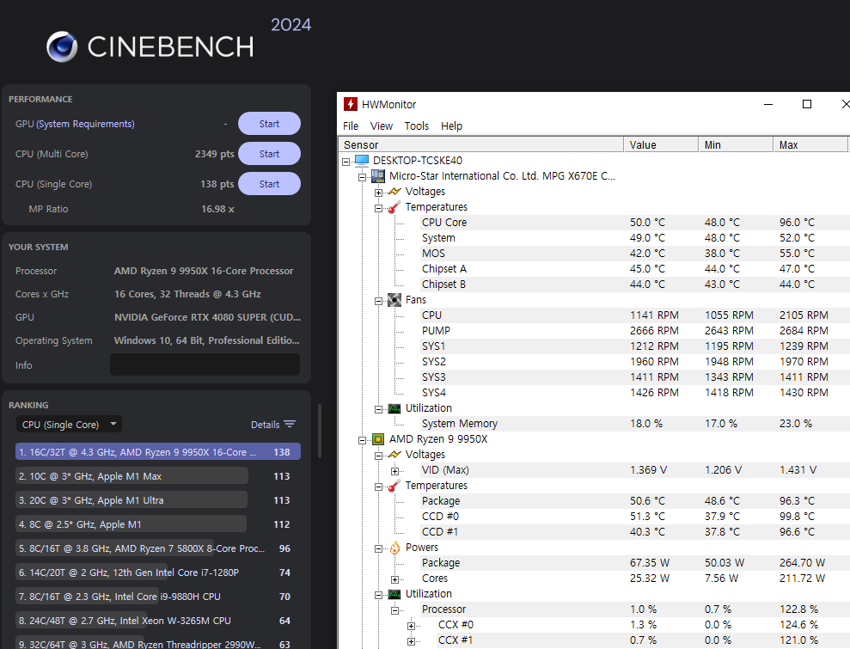Viewport: 850px width, 649px height.
Task: Select the Core i7-1280P ranking row
Action: pos(158,572)
